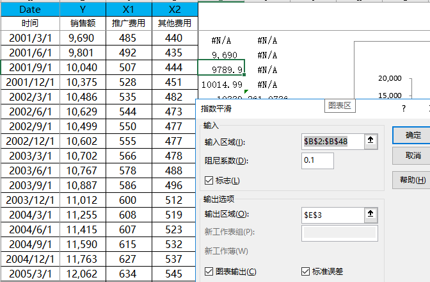Select the X1 header cell
430x282 pixels.
click(x=129, y=10)
